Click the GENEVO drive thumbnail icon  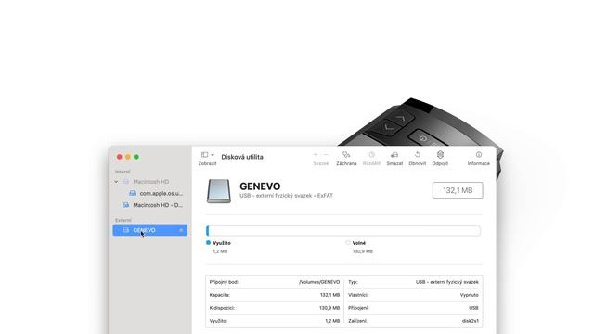219,191
